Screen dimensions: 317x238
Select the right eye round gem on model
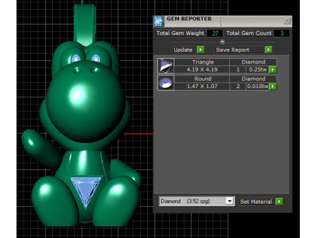tap(96, 59)
